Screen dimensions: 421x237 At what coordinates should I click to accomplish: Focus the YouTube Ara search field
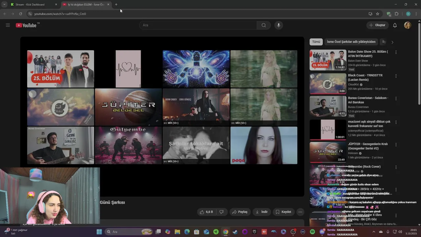[x=198, y=25]
